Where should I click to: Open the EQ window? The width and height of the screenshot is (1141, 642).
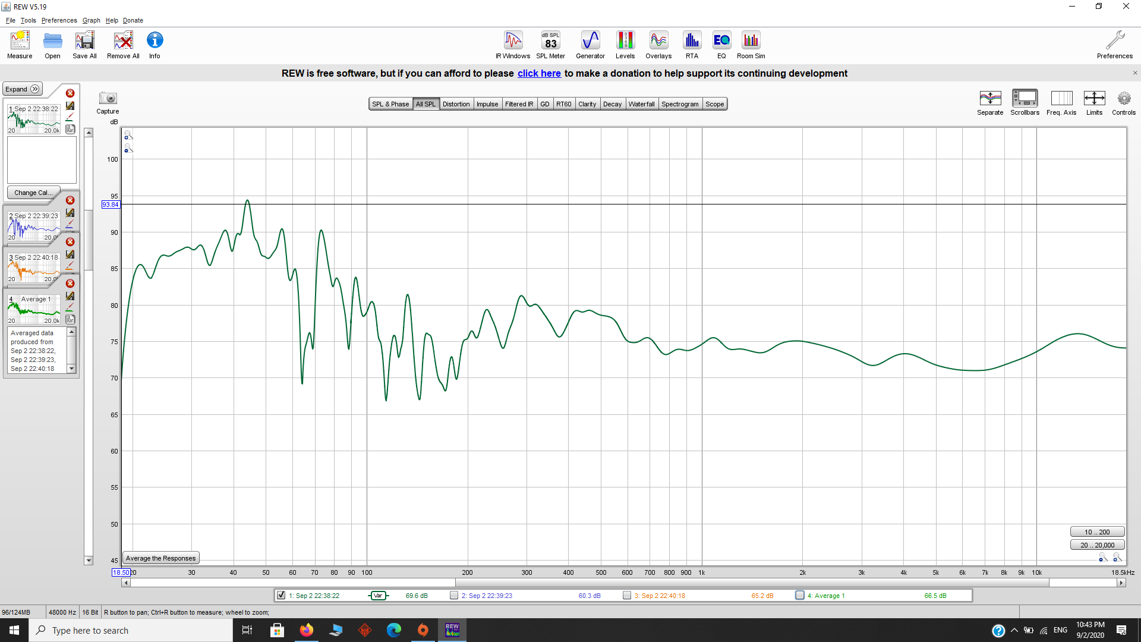click(721, 45)
